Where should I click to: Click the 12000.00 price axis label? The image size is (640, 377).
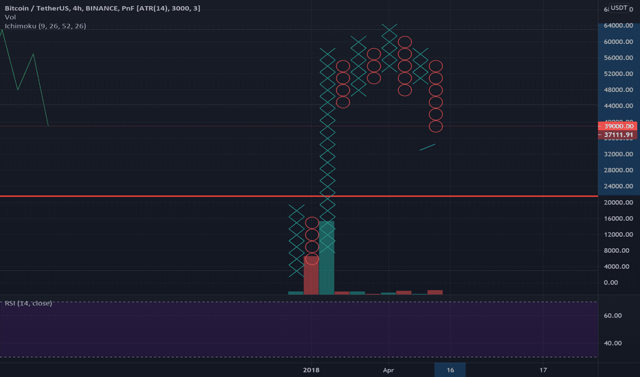(618, 234)
